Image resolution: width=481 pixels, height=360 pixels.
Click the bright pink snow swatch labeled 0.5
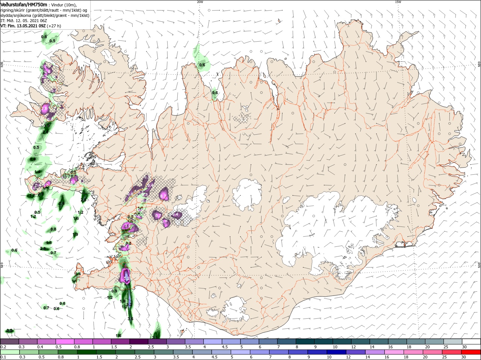[65, 342]
